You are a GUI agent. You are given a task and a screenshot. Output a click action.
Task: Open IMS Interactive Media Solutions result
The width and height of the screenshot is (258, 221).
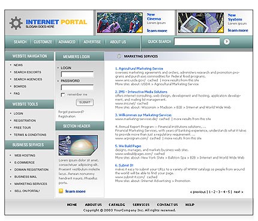tap(141, 92)
